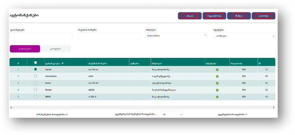
Task: Focus the მანქანის ნომერი number input field
Action: (x=109, y=36)
